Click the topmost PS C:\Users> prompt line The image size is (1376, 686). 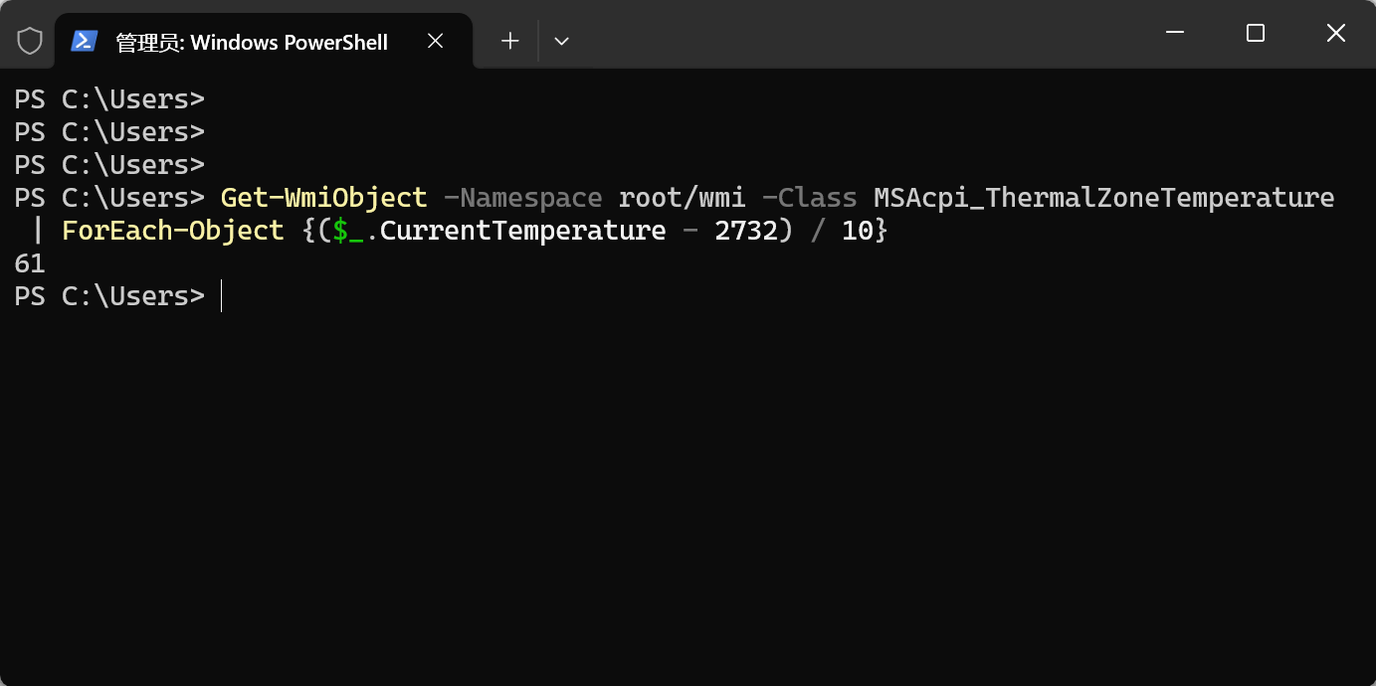click(x=109, y=99)
